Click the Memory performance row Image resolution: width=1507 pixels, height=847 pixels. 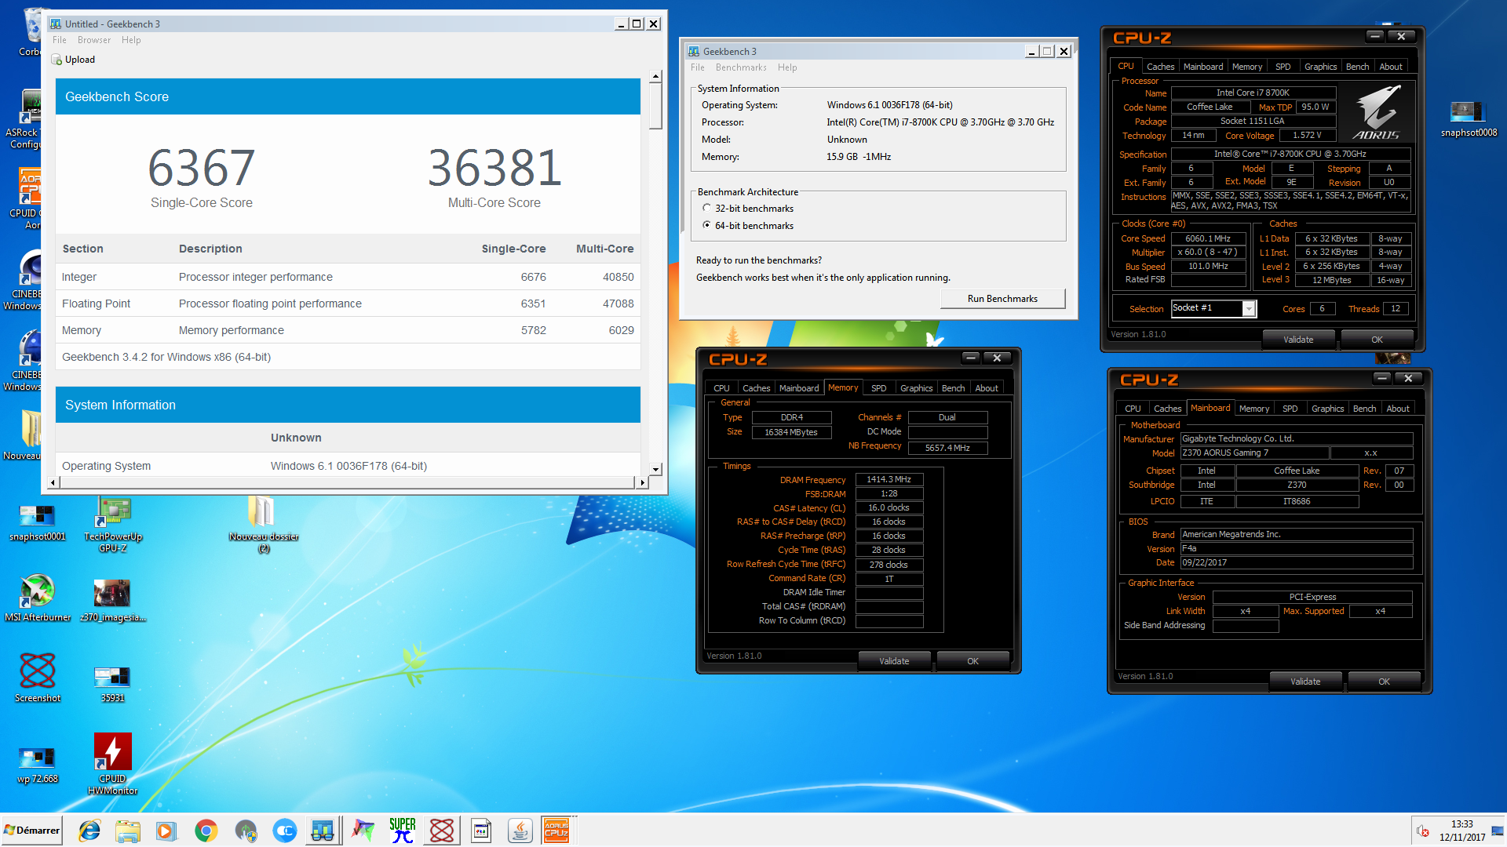coord(348,330)
